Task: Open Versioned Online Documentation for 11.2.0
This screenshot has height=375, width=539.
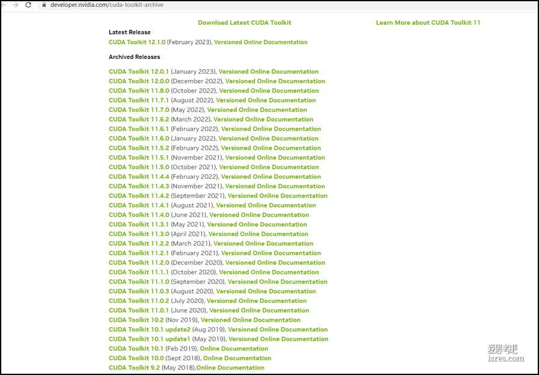Action: coord(275,263)
